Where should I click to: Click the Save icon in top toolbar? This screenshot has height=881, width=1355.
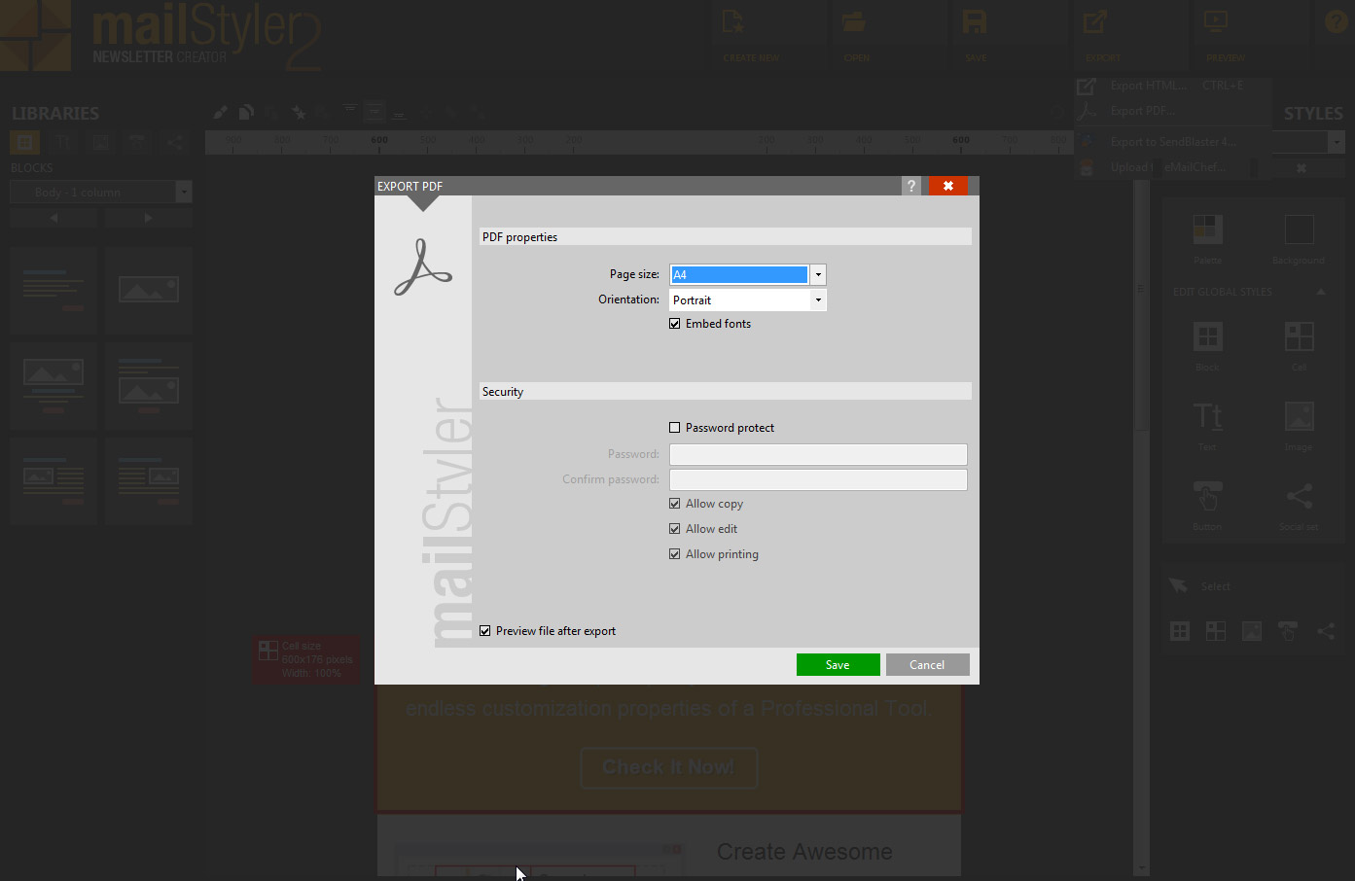[x=975, y=22]
